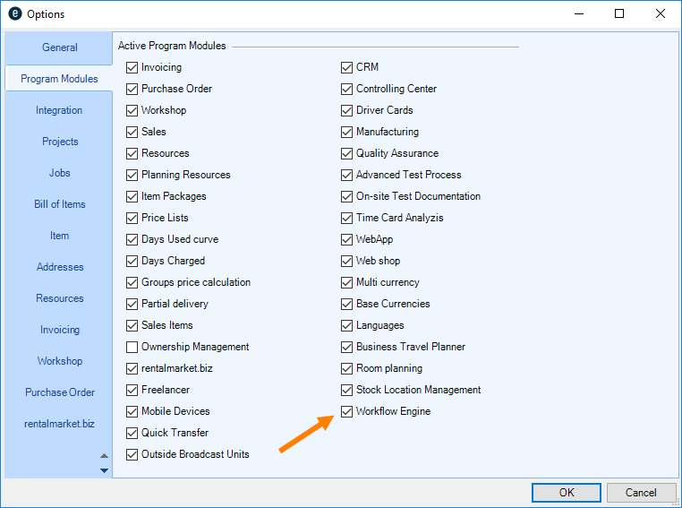Uncheck Stock Location Management
Screen dimensions: 682x508
[x=347, y=390]
